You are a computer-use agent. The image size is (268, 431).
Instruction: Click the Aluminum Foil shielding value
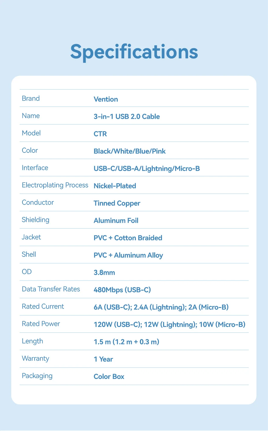pos(116,221)
